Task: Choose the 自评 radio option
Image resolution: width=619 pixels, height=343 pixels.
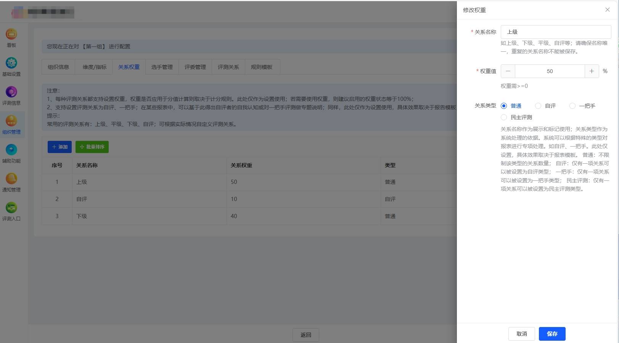Action: tap(538, 106)
